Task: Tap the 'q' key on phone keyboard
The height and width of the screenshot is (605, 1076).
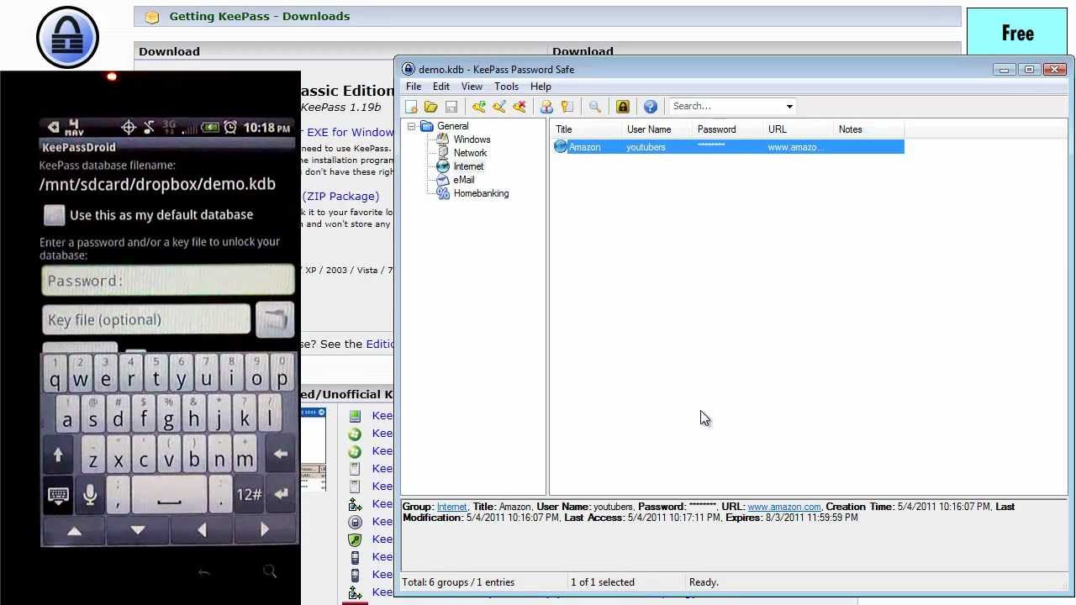Action: coord(55,373)
